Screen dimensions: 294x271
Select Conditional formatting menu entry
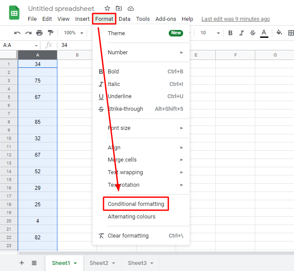click(x=136, y=204)
